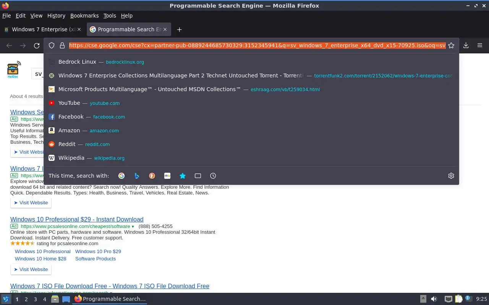Open the Bookmarks menu
The height and width of the screenshot is (305, 489).
pyautogui.click(x=84, y=16)
